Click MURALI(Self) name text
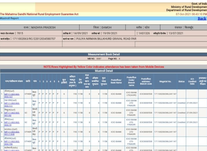Viewport: 207px width, 151px height. (x=11, y=129)
